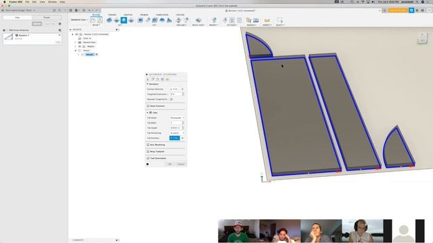Switch to the FABRICATION ribbon tab
This screenshot has width=433, height=243.
162,15
